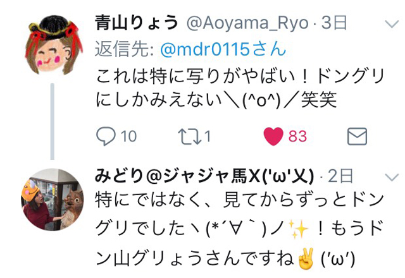Image resolution: width=405 pixels, height=278 pixels.
Task: Open 青山りょう's hand-drawn profile avatar
Action: [53, 45]
